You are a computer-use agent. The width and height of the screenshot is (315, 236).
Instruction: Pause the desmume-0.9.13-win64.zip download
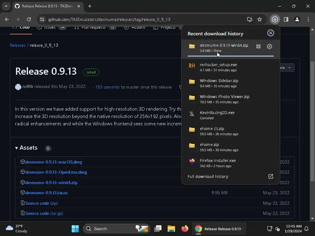point(258,47)
